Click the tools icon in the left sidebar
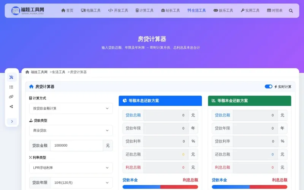The image size is (304, 190). coord(11,77)
